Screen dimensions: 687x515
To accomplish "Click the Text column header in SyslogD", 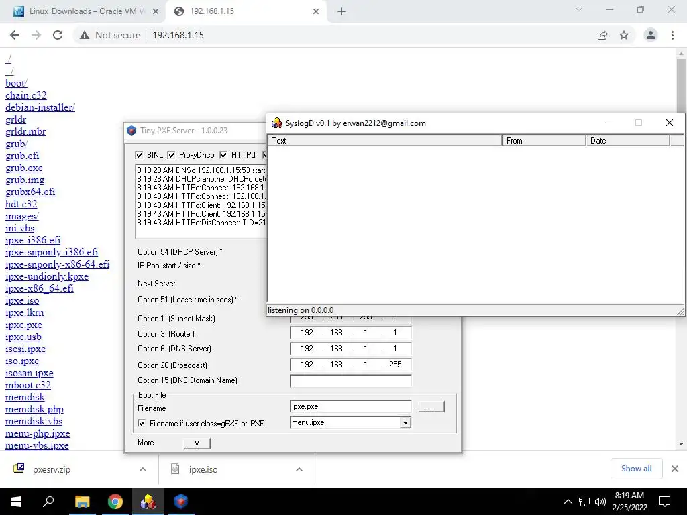I will pyautogui.click(x=384, y=141).
